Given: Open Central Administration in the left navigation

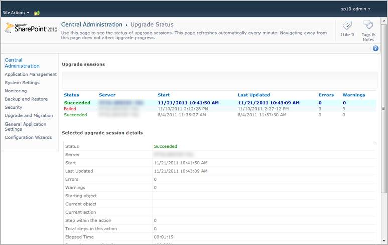Looking at the screenshot, I should coord(22,63).
